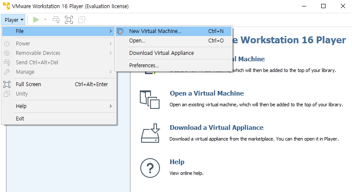Click Send Ctrl+Alt+Del toolbar icon
The height and width of the screenshot is (192, 352).
point(56,20)
